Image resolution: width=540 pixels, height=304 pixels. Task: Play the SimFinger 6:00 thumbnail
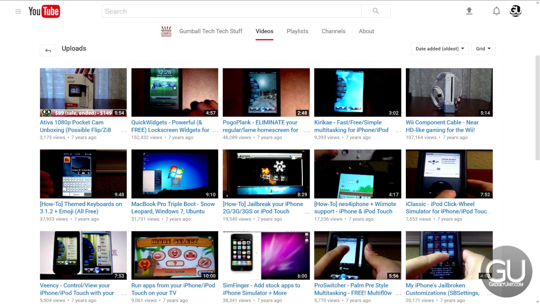[266, 255]
